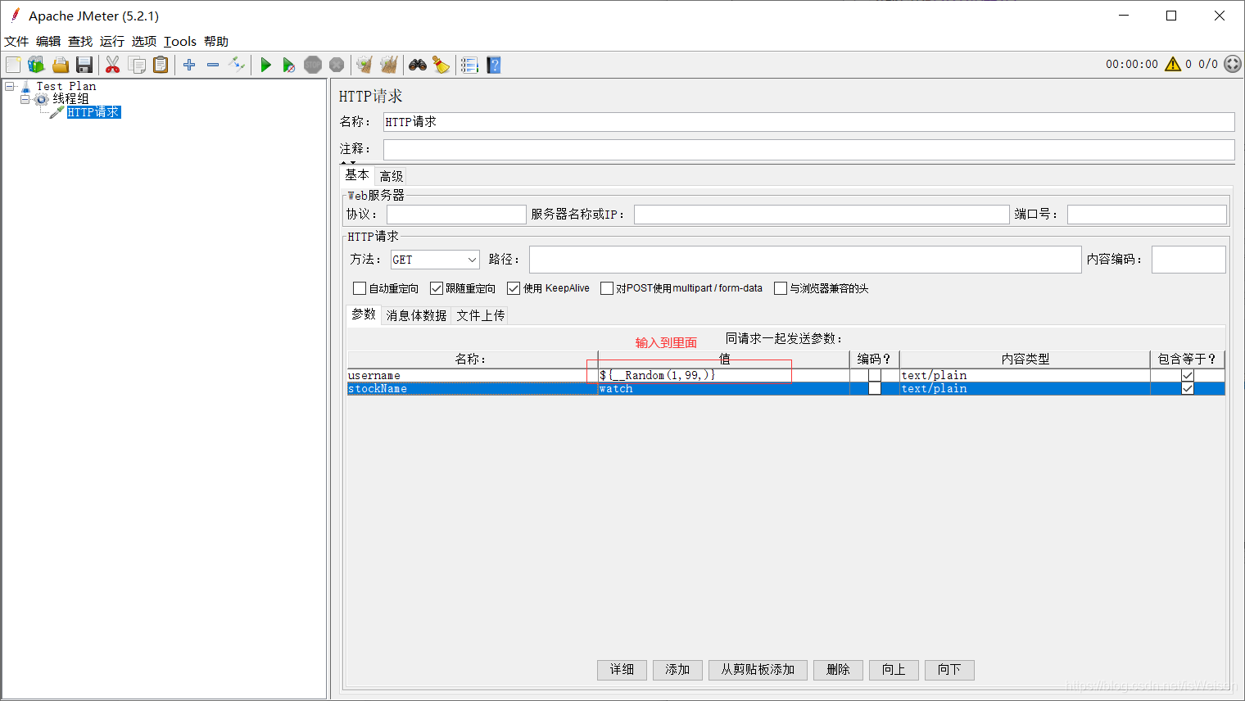Click Start No Pauses icon
Image resolution: width=1245 pixels, height=701 pixels.
click(x=289, y=65)
